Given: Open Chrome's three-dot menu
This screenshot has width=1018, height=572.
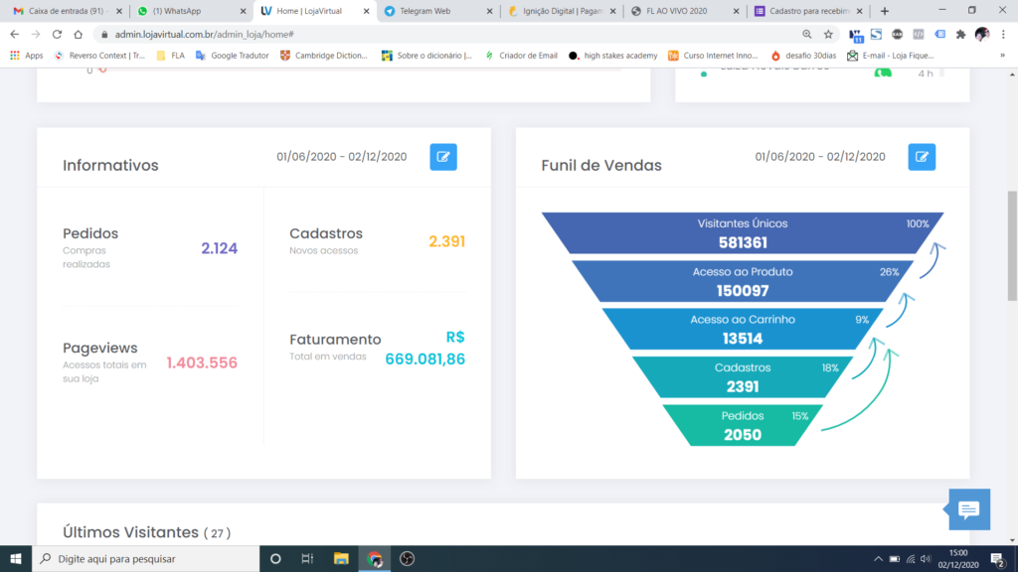Looking at the screenshot, I should pos(1003,34).
